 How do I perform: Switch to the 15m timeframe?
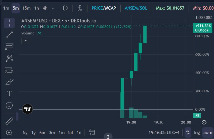tap(26, 8)
